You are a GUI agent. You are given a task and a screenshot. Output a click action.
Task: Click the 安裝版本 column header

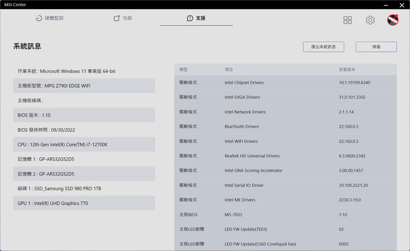pos(347,70)
